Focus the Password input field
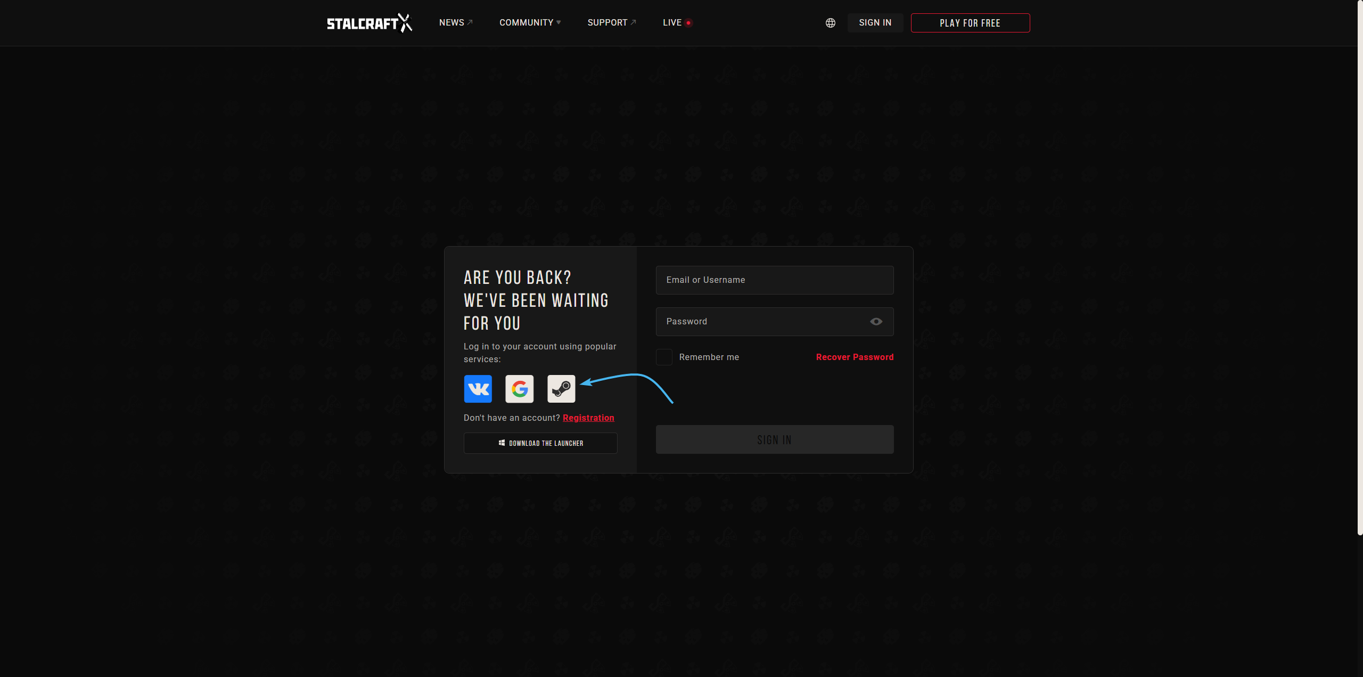This screenshot has width=1363, height=677. click(x=775, y=322)
